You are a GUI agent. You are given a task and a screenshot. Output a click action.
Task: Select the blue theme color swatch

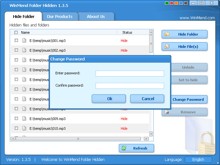181,3
